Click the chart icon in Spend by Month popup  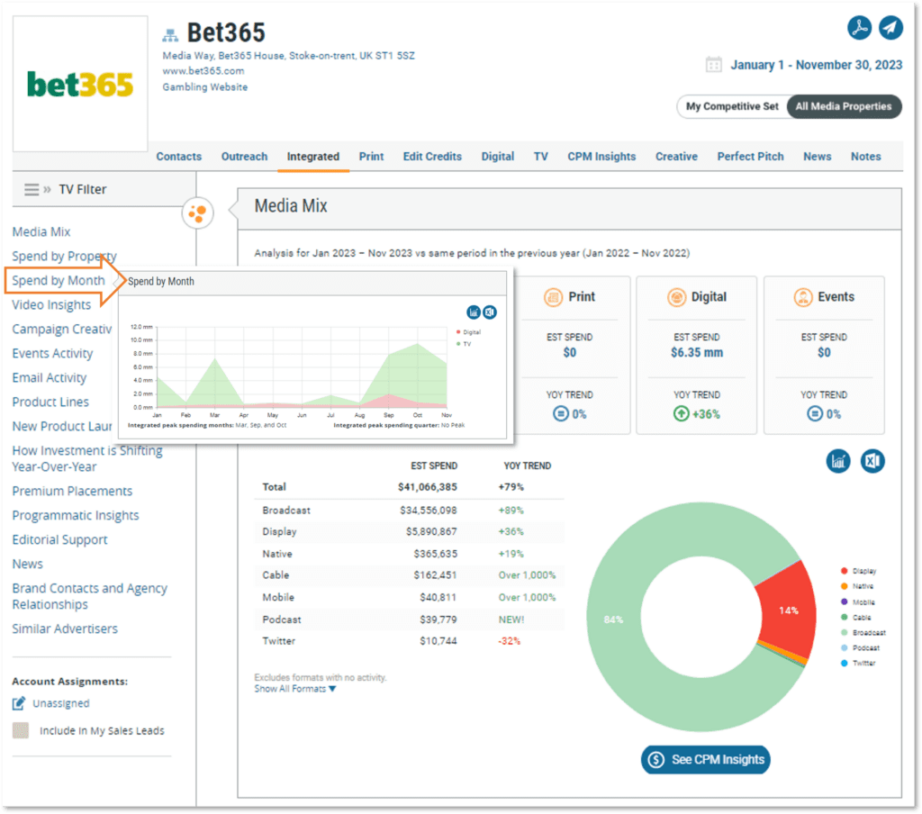tap(474, 312)
